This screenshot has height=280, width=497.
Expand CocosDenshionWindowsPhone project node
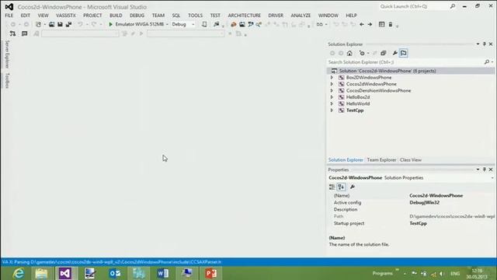pos(332,90)
